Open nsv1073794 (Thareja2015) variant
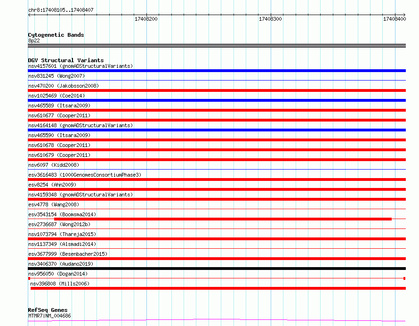Screen dimensions: 419x326 tap(62, 234)
